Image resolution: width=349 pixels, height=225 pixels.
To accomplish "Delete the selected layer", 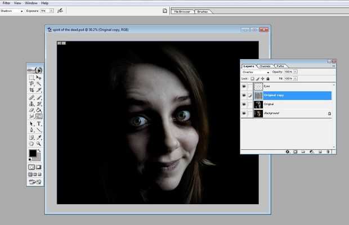I will pos(328,152).
